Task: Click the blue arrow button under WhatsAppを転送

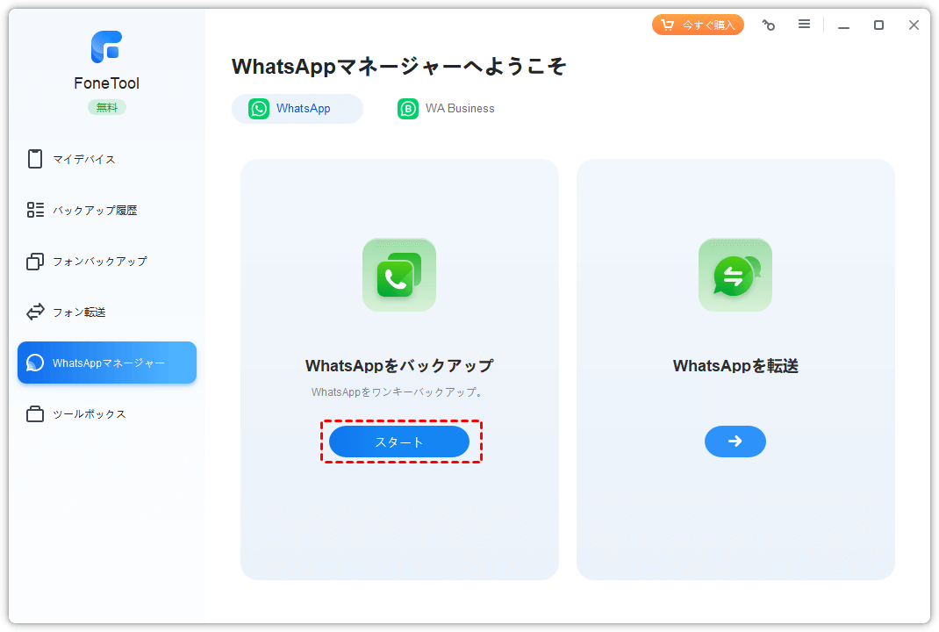Action: pos(735,442)
